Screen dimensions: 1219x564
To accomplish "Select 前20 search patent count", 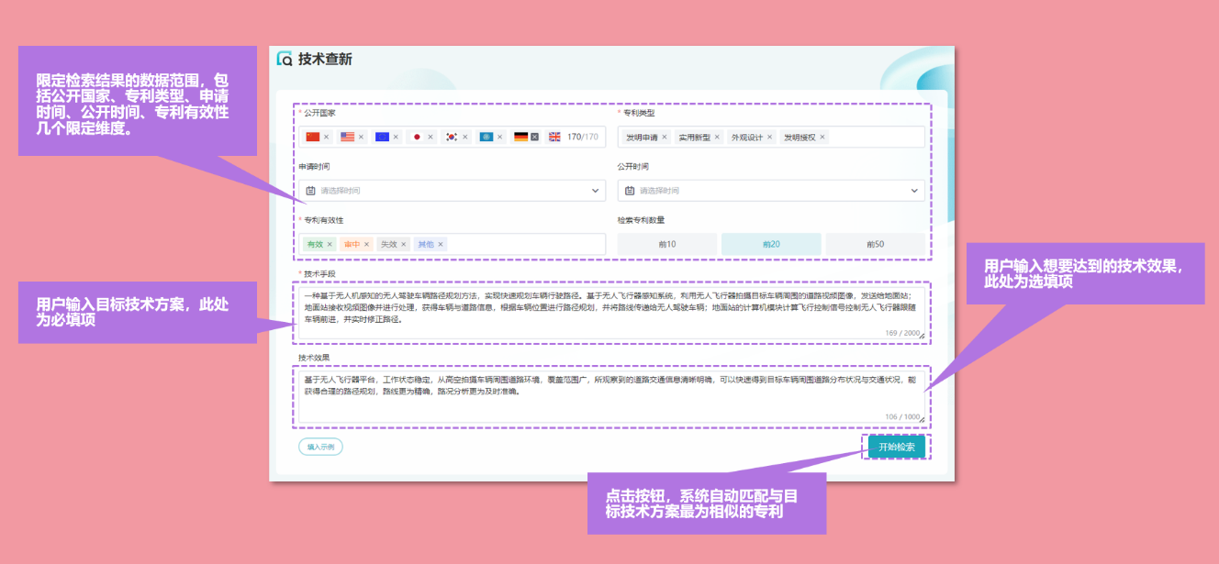I will click(x=771, y=244).
